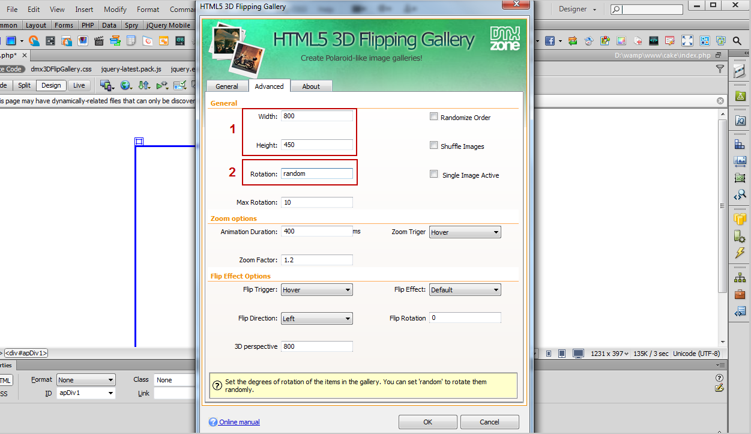Viewport: 751px width, 434px height.
Task: Click the 3D perspective input field
Action: (316, 346)
